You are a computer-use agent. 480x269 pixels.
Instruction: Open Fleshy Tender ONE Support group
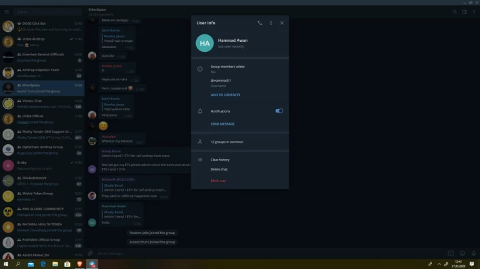[x=42, y=134]
